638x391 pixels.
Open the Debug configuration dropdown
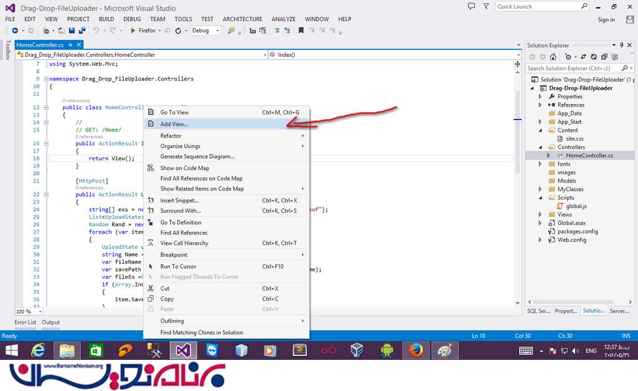[205, 31]
